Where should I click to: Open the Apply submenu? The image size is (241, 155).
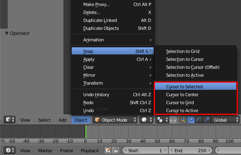(x=113, y=59)
